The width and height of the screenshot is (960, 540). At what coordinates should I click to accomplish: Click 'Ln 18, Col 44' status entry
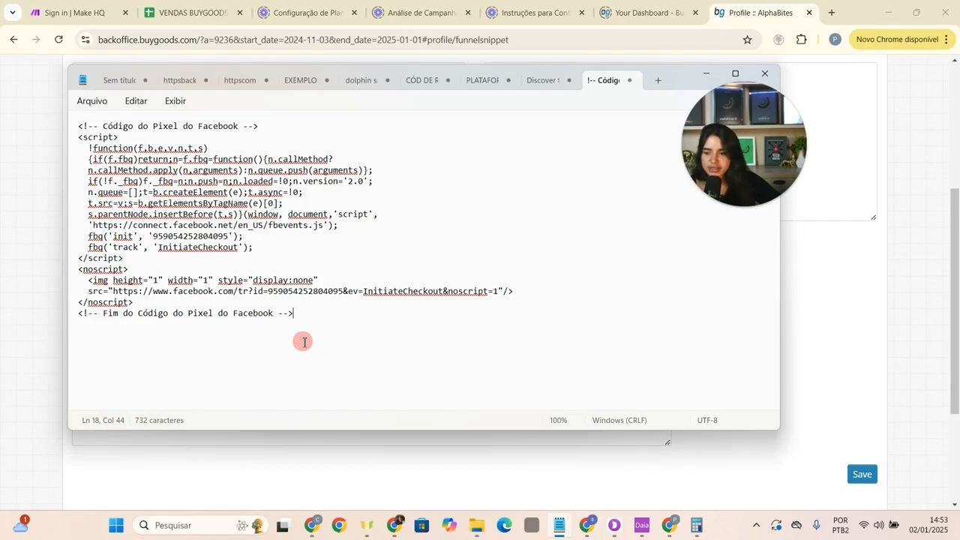(103, 421)
